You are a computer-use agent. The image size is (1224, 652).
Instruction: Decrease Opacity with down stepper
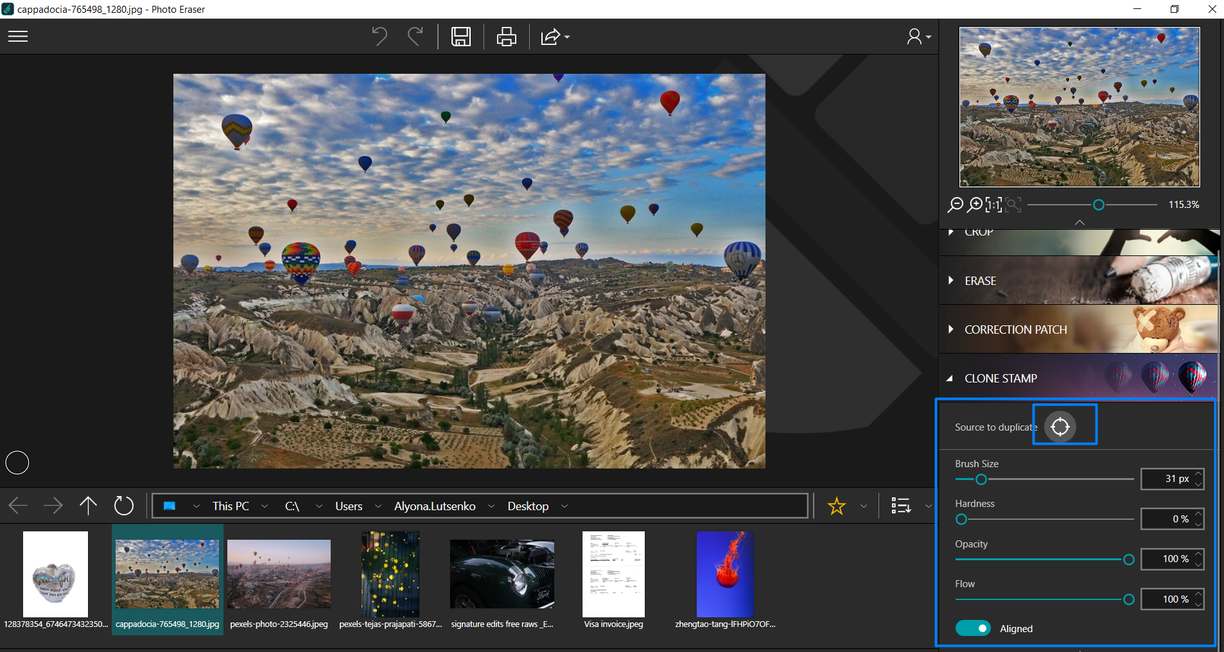[x=1198, y=565]
